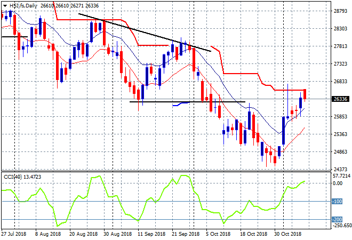352x240 pixels.
Task: Click the 57.7214 CCI scale label
Action: 341,176
